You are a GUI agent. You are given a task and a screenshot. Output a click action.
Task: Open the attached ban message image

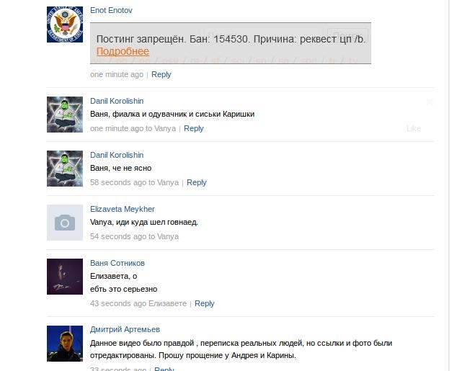coord(231,43)
